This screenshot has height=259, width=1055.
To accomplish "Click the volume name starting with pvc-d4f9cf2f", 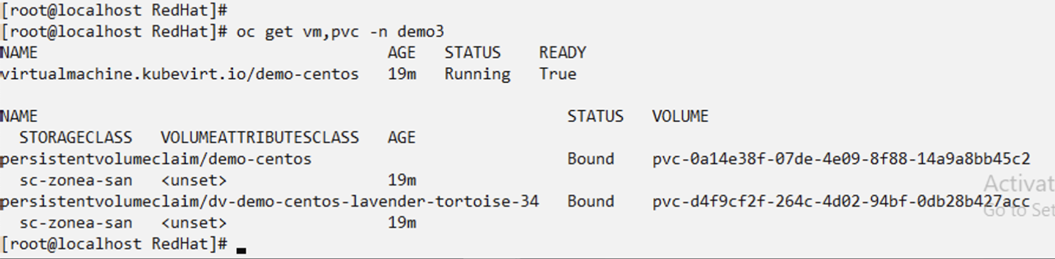I will click(x=841, y=201).
